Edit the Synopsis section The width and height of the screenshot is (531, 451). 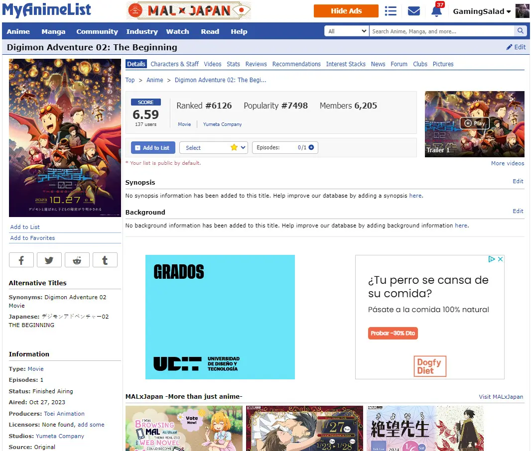[x=518, y=181]
